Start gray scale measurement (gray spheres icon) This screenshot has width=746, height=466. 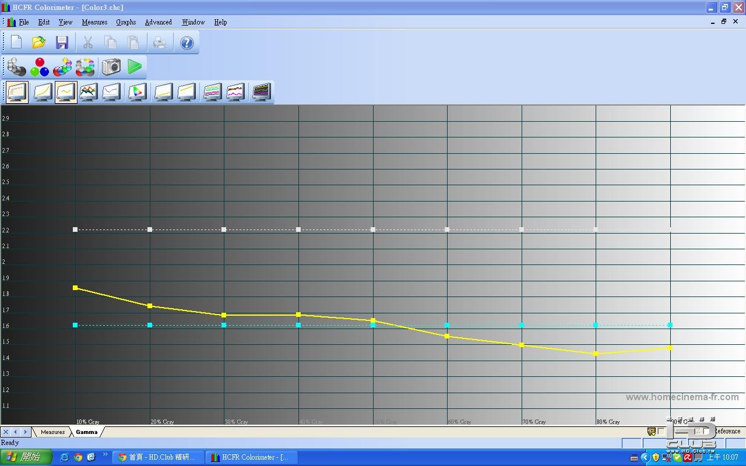pyautogui.click(x=16, y=67)
